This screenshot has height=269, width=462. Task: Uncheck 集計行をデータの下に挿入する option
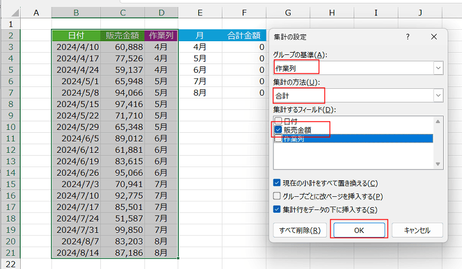tap(278, 209)
